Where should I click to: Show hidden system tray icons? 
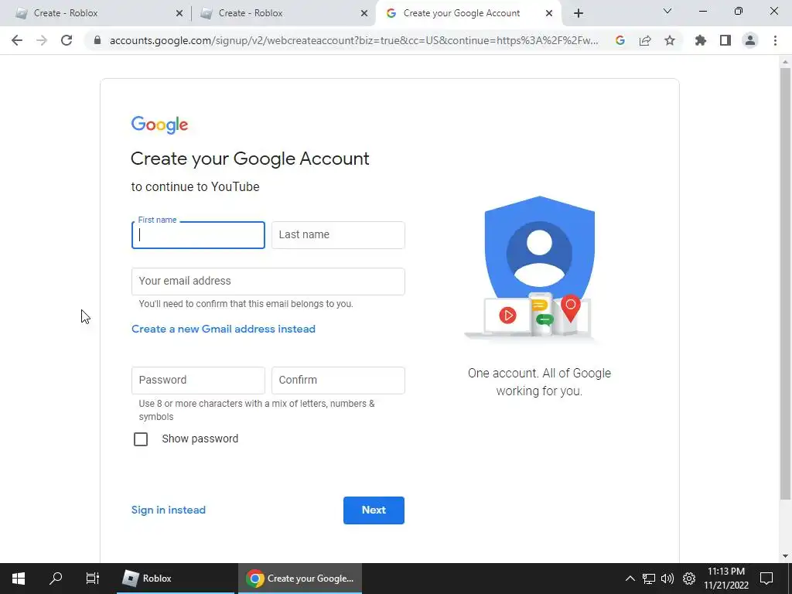point(630,579)
